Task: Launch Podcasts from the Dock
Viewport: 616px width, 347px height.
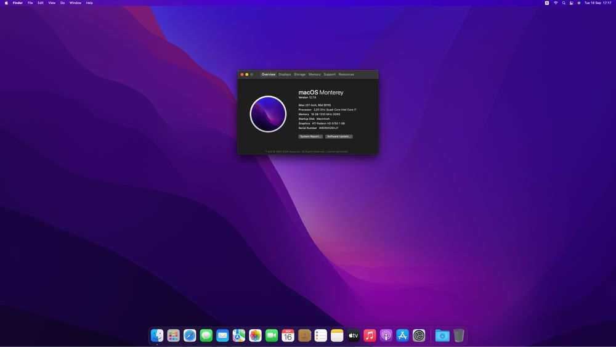Action: click(386, 335)
